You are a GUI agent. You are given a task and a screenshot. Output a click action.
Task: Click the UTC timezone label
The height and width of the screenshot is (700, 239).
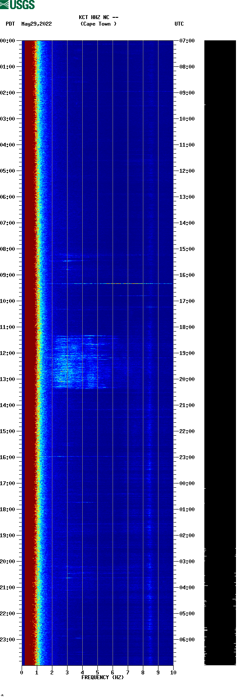point(179,24)
